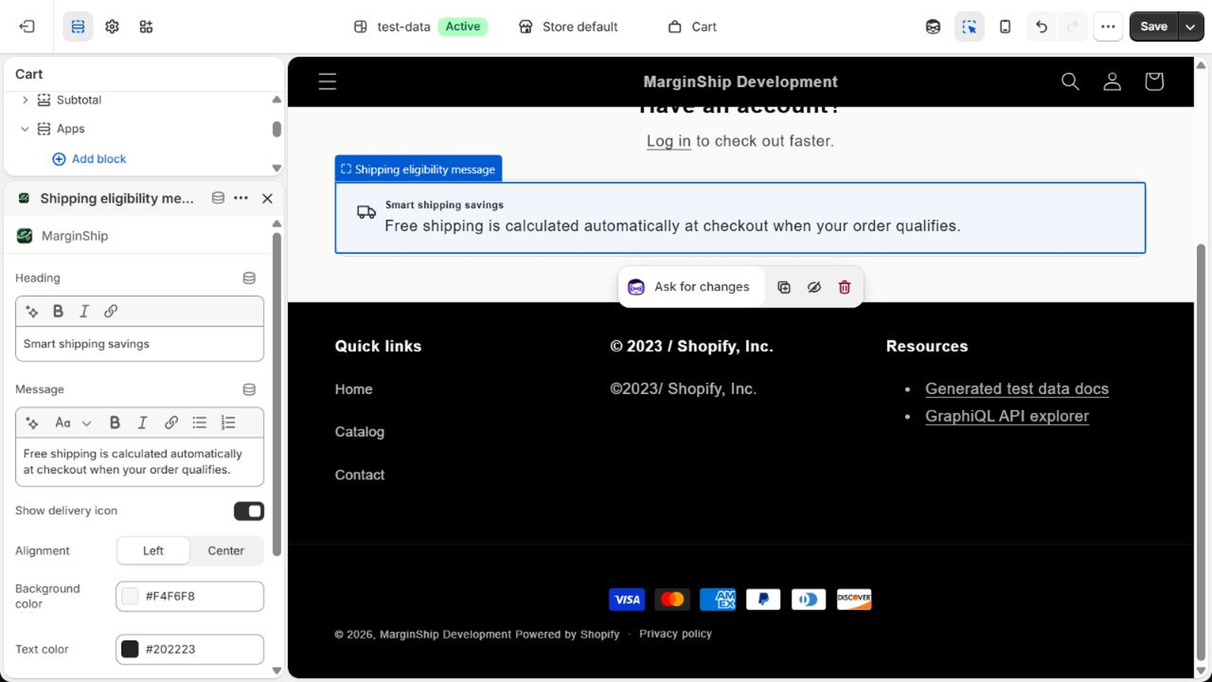This screenshot has width=1212, height=682.
Task: Insert link in Message field
Action: 171,423
